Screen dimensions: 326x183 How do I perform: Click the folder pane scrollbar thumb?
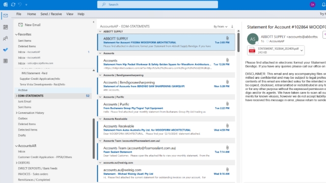click(94, 139)
